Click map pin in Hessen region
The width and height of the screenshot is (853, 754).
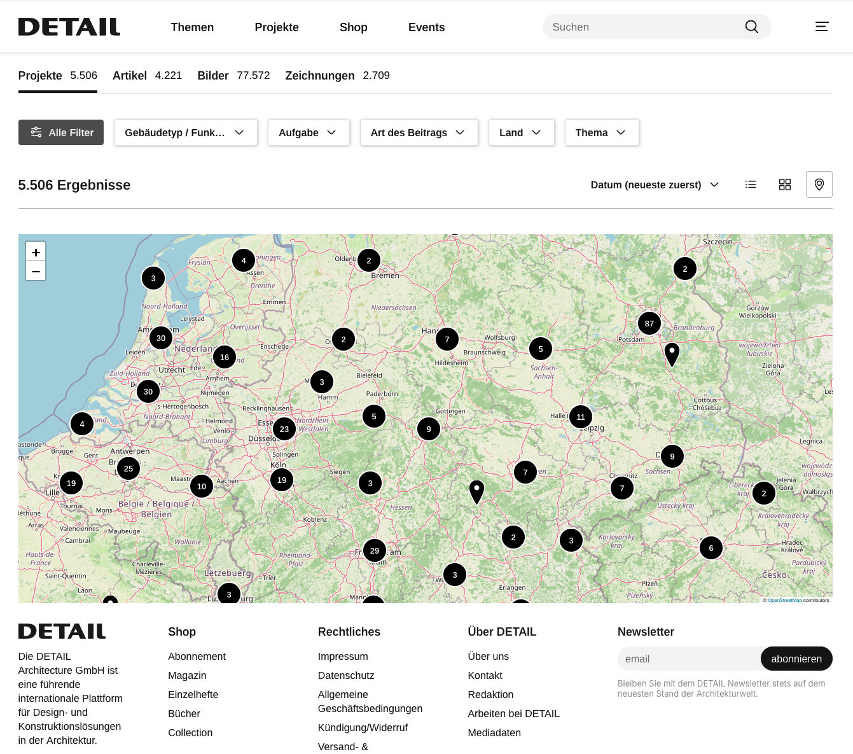[476, 492]
